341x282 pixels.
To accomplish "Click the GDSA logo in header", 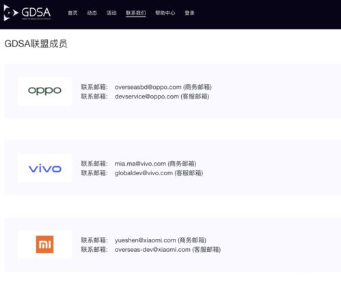I will [27, 13].
